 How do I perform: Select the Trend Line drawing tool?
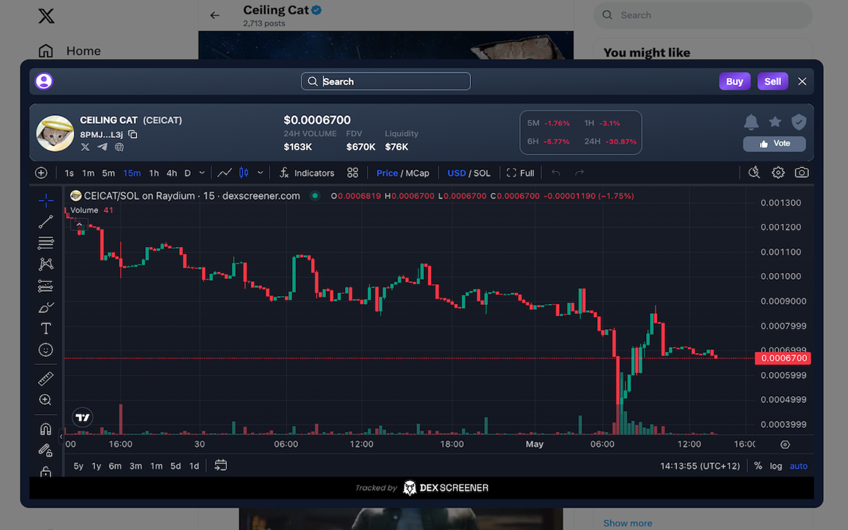pos(45,221)
